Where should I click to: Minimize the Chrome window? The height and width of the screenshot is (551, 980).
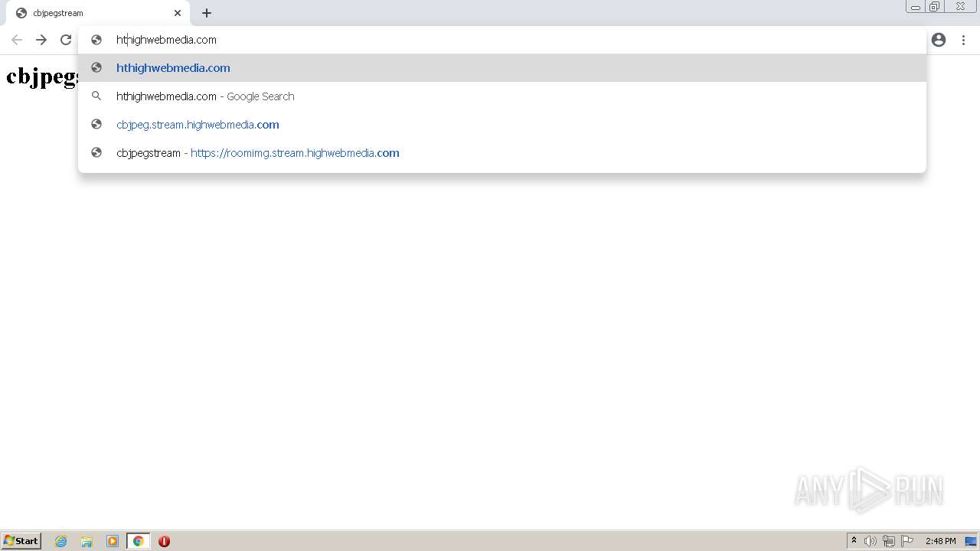[916, 7]
